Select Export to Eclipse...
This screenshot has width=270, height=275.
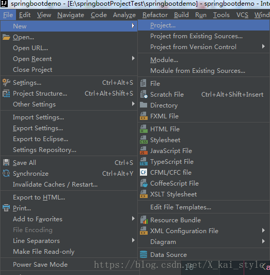click(69, 139)
